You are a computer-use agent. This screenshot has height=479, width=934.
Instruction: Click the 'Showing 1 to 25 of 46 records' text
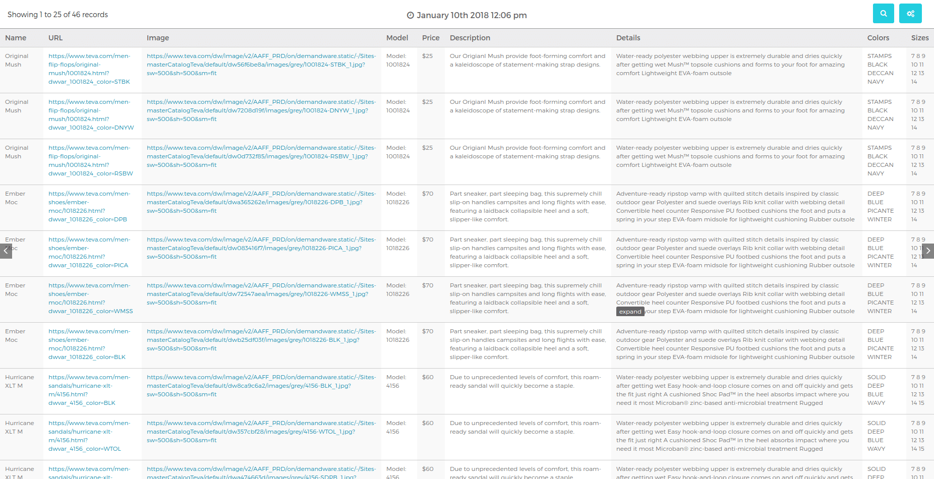pos(57,15)
